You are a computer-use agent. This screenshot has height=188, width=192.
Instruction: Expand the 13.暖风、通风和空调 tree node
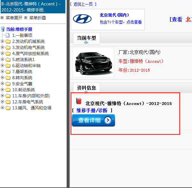coord(2,108)
